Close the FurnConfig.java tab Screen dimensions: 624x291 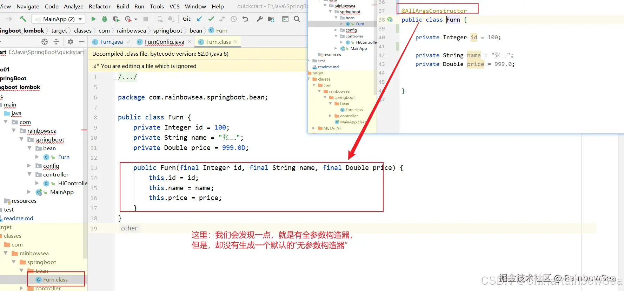pyautogui.click(x=190, y=42)
